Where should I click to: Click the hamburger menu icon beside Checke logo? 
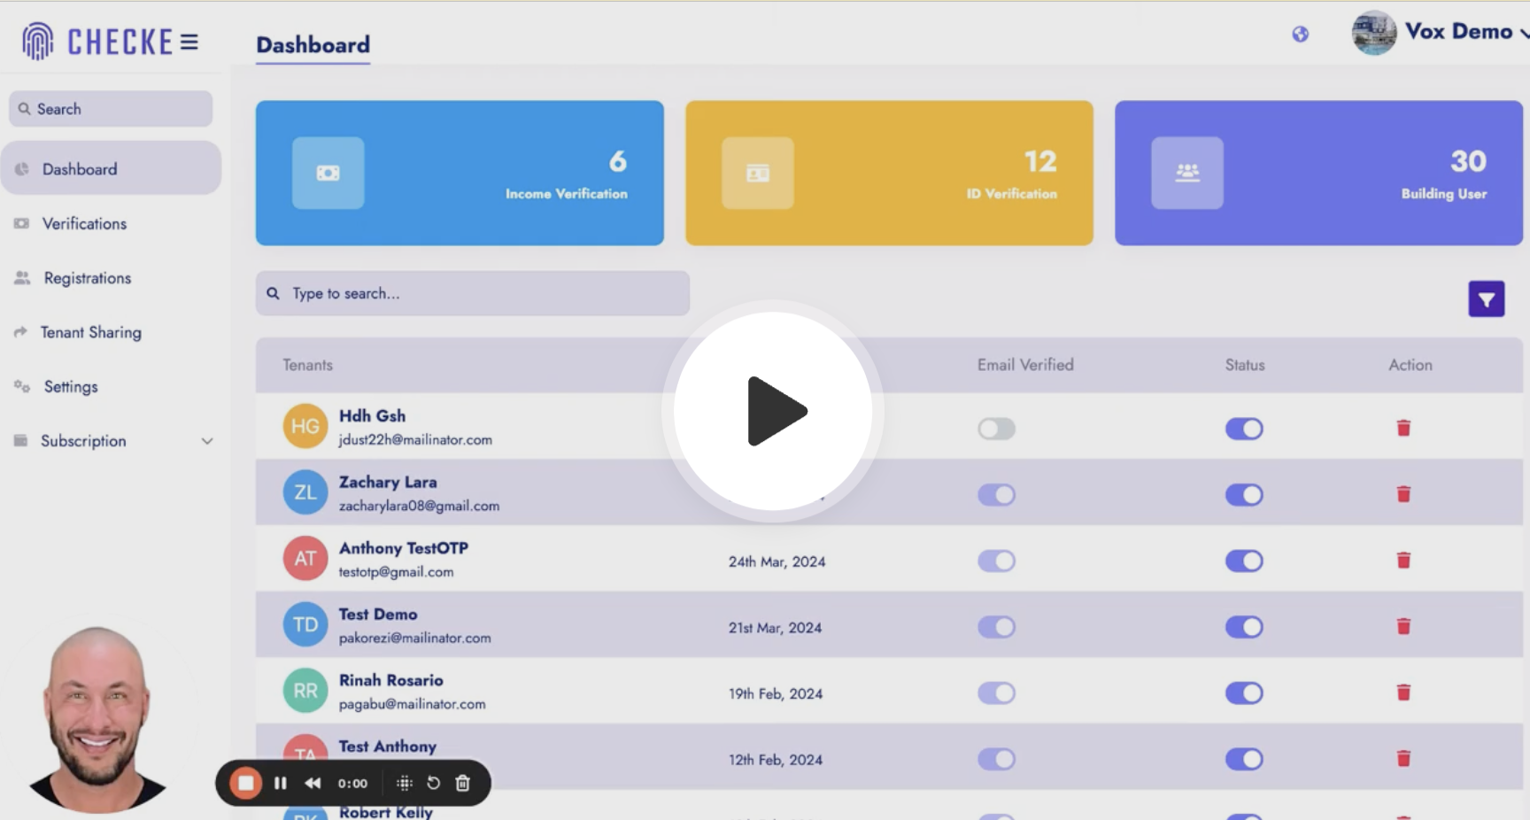(x=189, y=42)
